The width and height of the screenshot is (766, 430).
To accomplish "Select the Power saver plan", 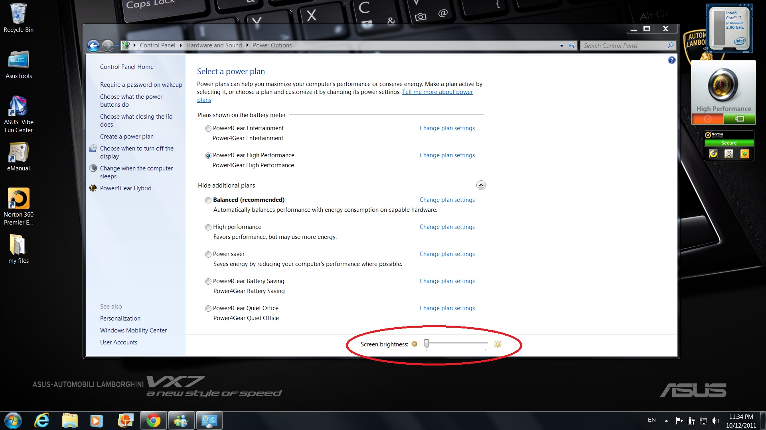I will coord(208,254).
